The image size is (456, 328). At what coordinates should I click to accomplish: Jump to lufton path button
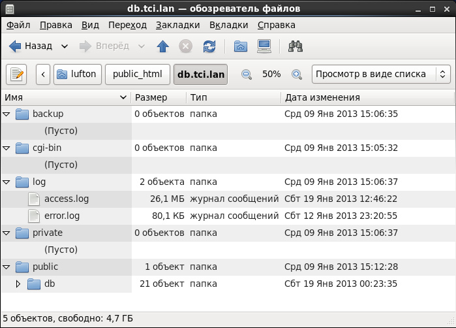(78, 74)
